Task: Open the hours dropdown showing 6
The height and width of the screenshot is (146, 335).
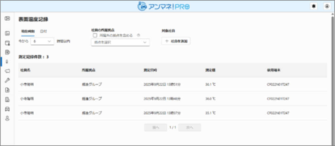Action: (43, 41)
